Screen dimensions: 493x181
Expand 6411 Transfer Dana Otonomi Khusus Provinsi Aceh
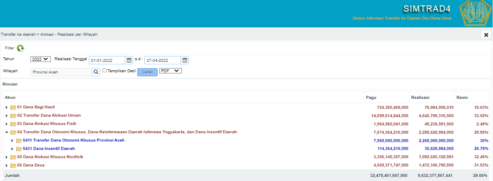[x=13, y=141]
